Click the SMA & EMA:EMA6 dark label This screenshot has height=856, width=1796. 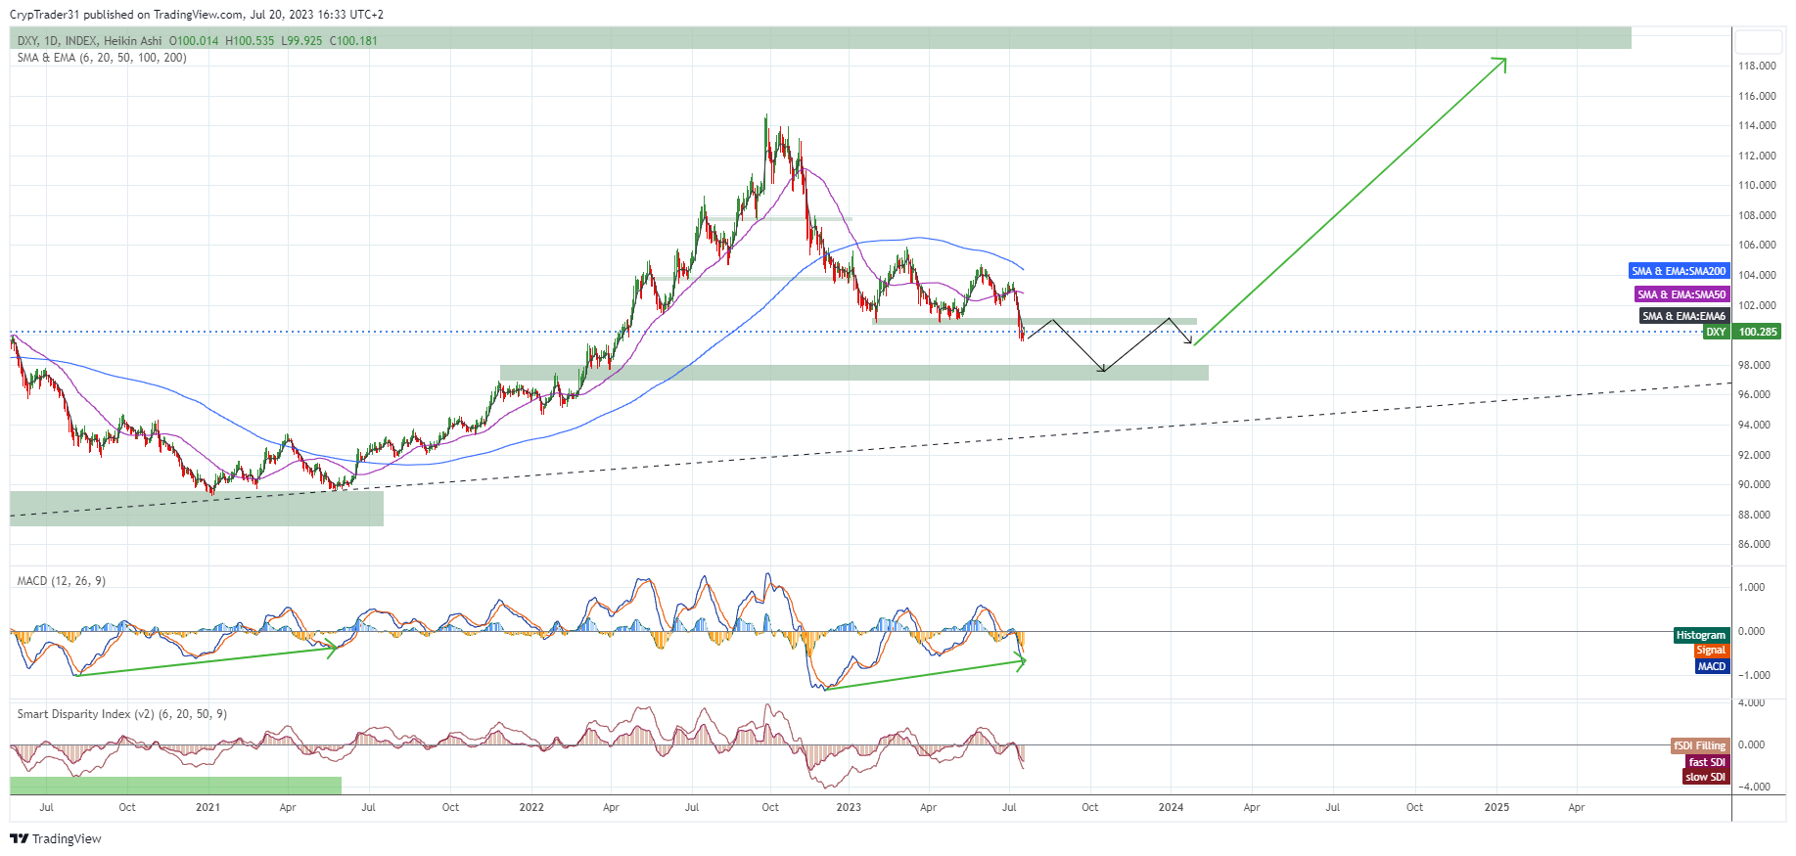pyautogui.click(x=1684, y=316)
